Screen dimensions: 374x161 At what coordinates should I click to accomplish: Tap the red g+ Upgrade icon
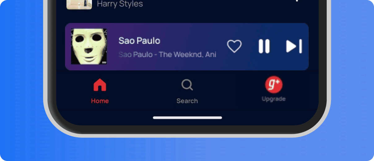(274, 85)
